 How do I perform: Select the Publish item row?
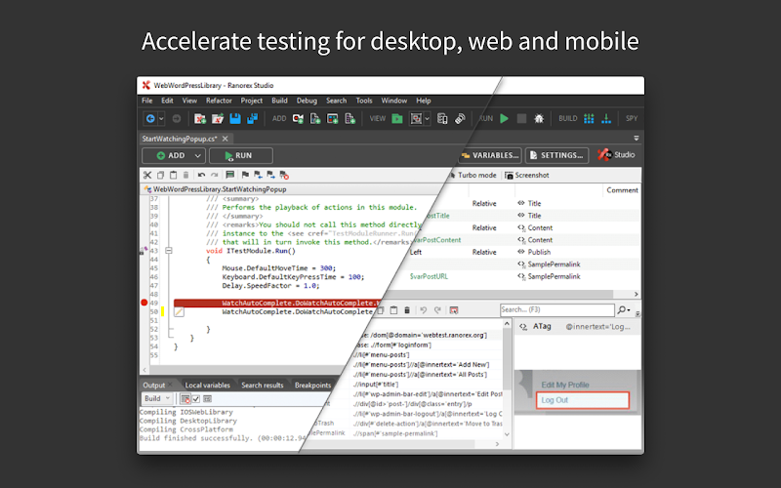pyautogui.click(x=524, y=253)
